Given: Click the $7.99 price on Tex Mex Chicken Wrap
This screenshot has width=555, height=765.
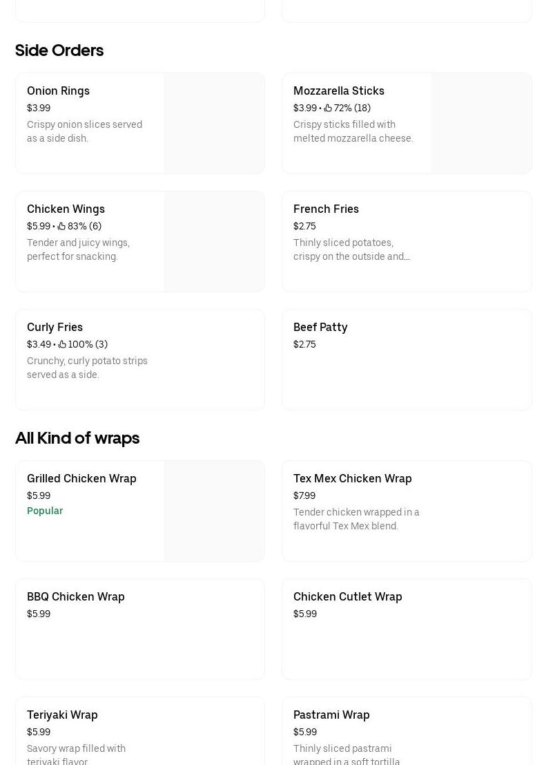Looking at the screenshot, I should pyautogui.click(x=304, y=495).
